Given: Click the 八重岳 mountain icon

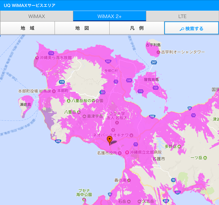Looking at the screenshot, I should (79, 112).
